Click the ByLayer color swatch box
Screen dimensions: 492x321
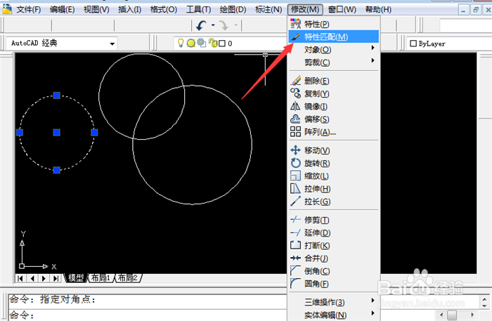click(413, 44)
